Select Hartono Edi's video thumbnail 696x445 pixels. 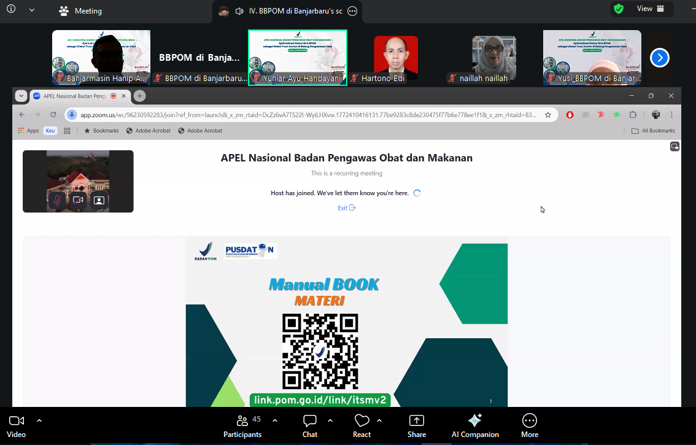click(396, 58)
